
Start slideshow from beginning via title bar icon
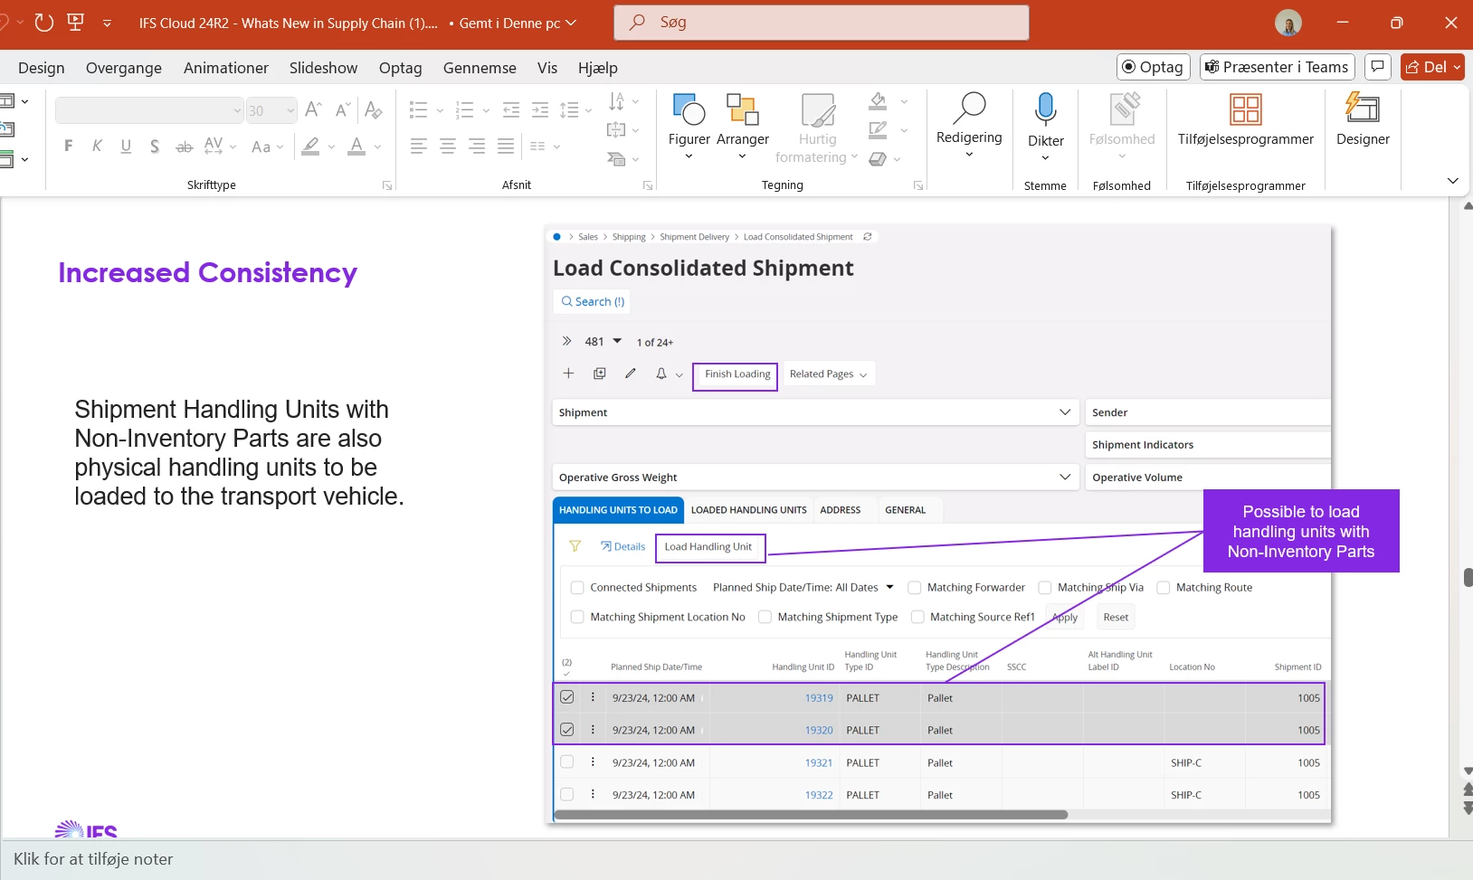click(x=76, y=23)
